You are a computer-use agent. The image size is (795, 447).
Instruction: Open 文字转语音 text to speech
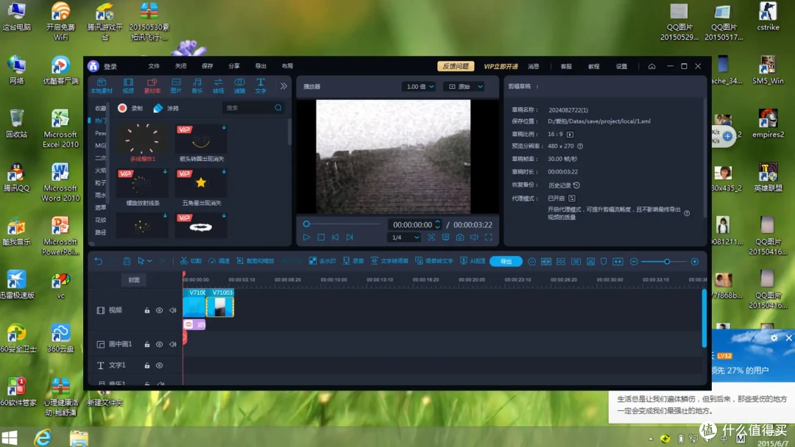click(x=389, y=261)
